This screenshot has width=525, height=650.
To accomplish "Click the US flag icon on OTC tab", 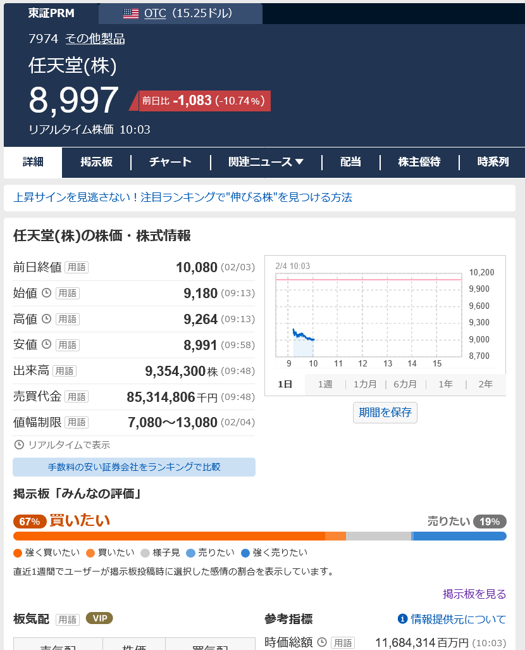I will [x=131, y=13].
